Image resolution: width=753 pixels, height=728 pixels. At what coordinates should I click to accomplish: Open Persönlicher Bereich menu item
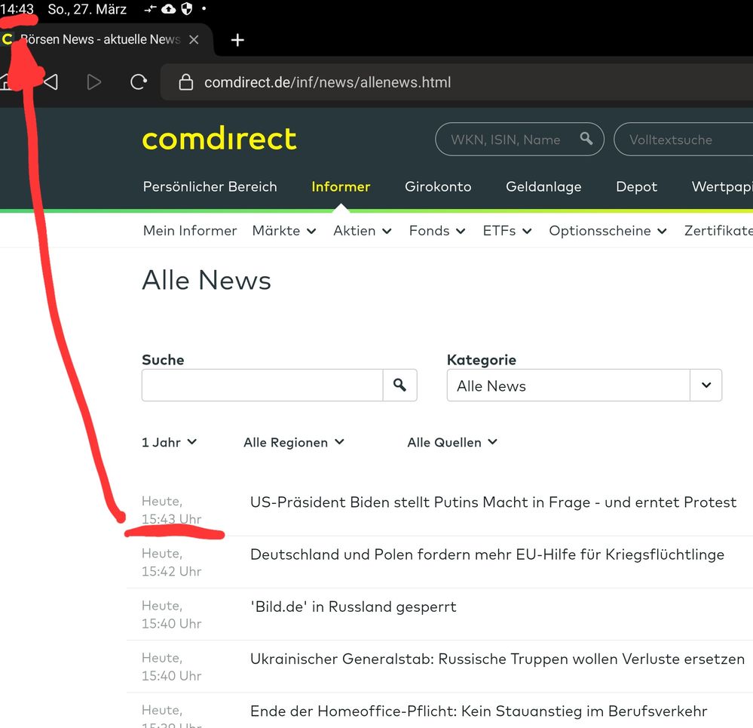point(210,186)
